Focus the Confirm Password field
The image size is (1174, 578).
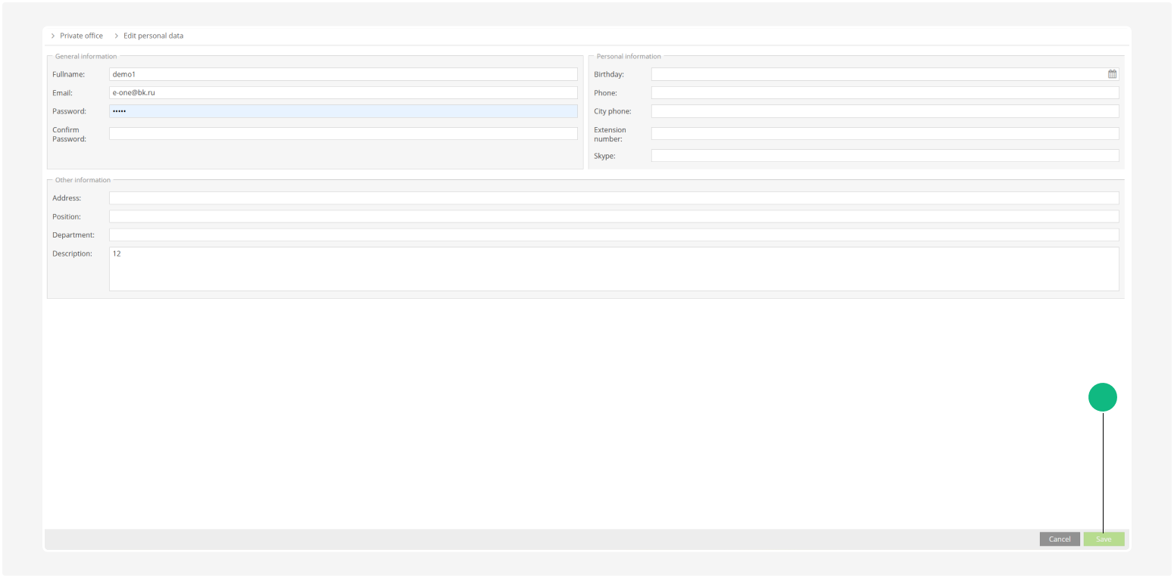tap(341, 132)
